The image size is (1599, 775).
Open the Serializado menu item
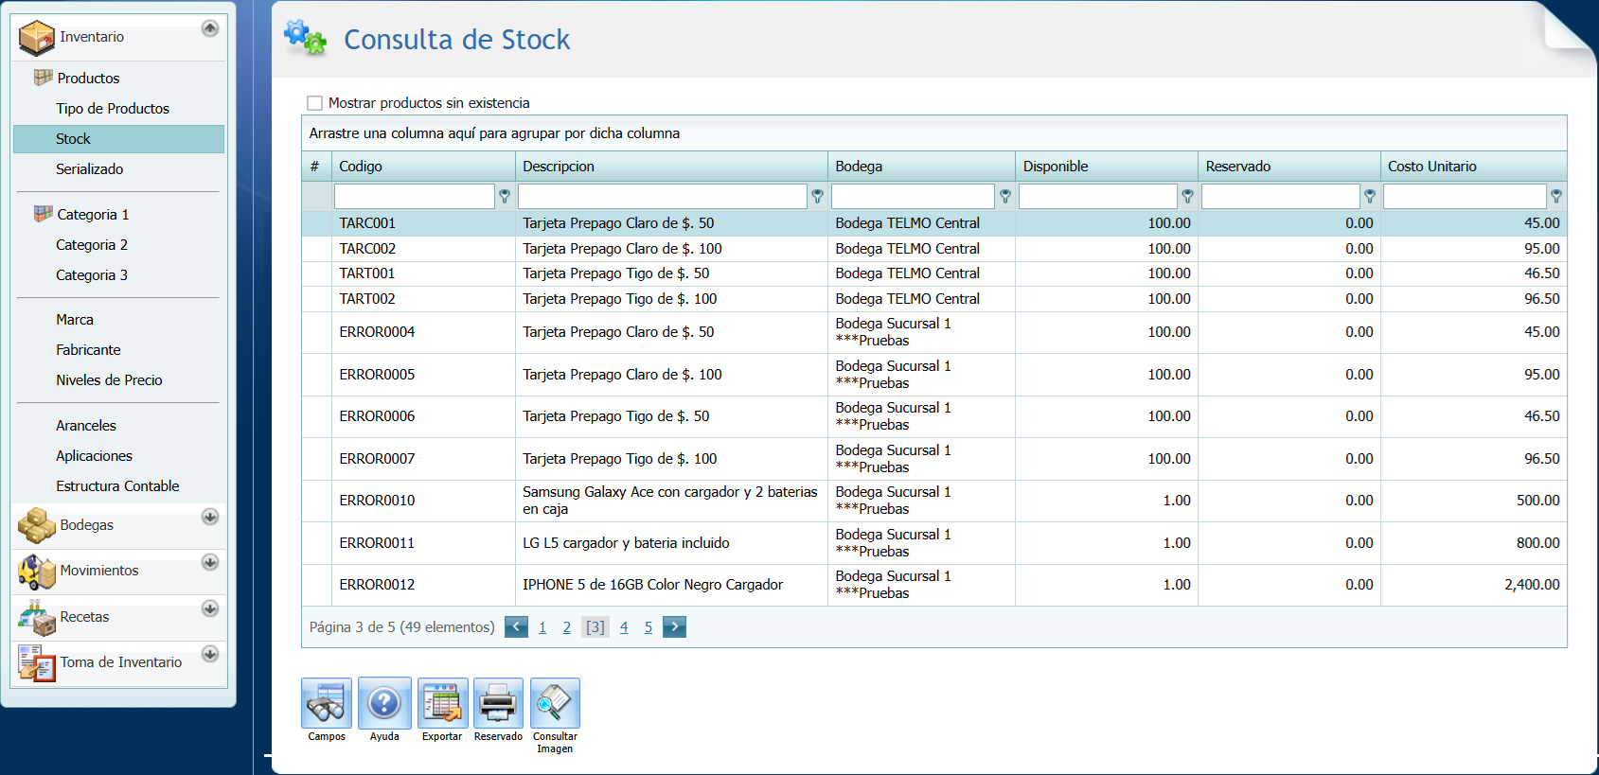90,169
